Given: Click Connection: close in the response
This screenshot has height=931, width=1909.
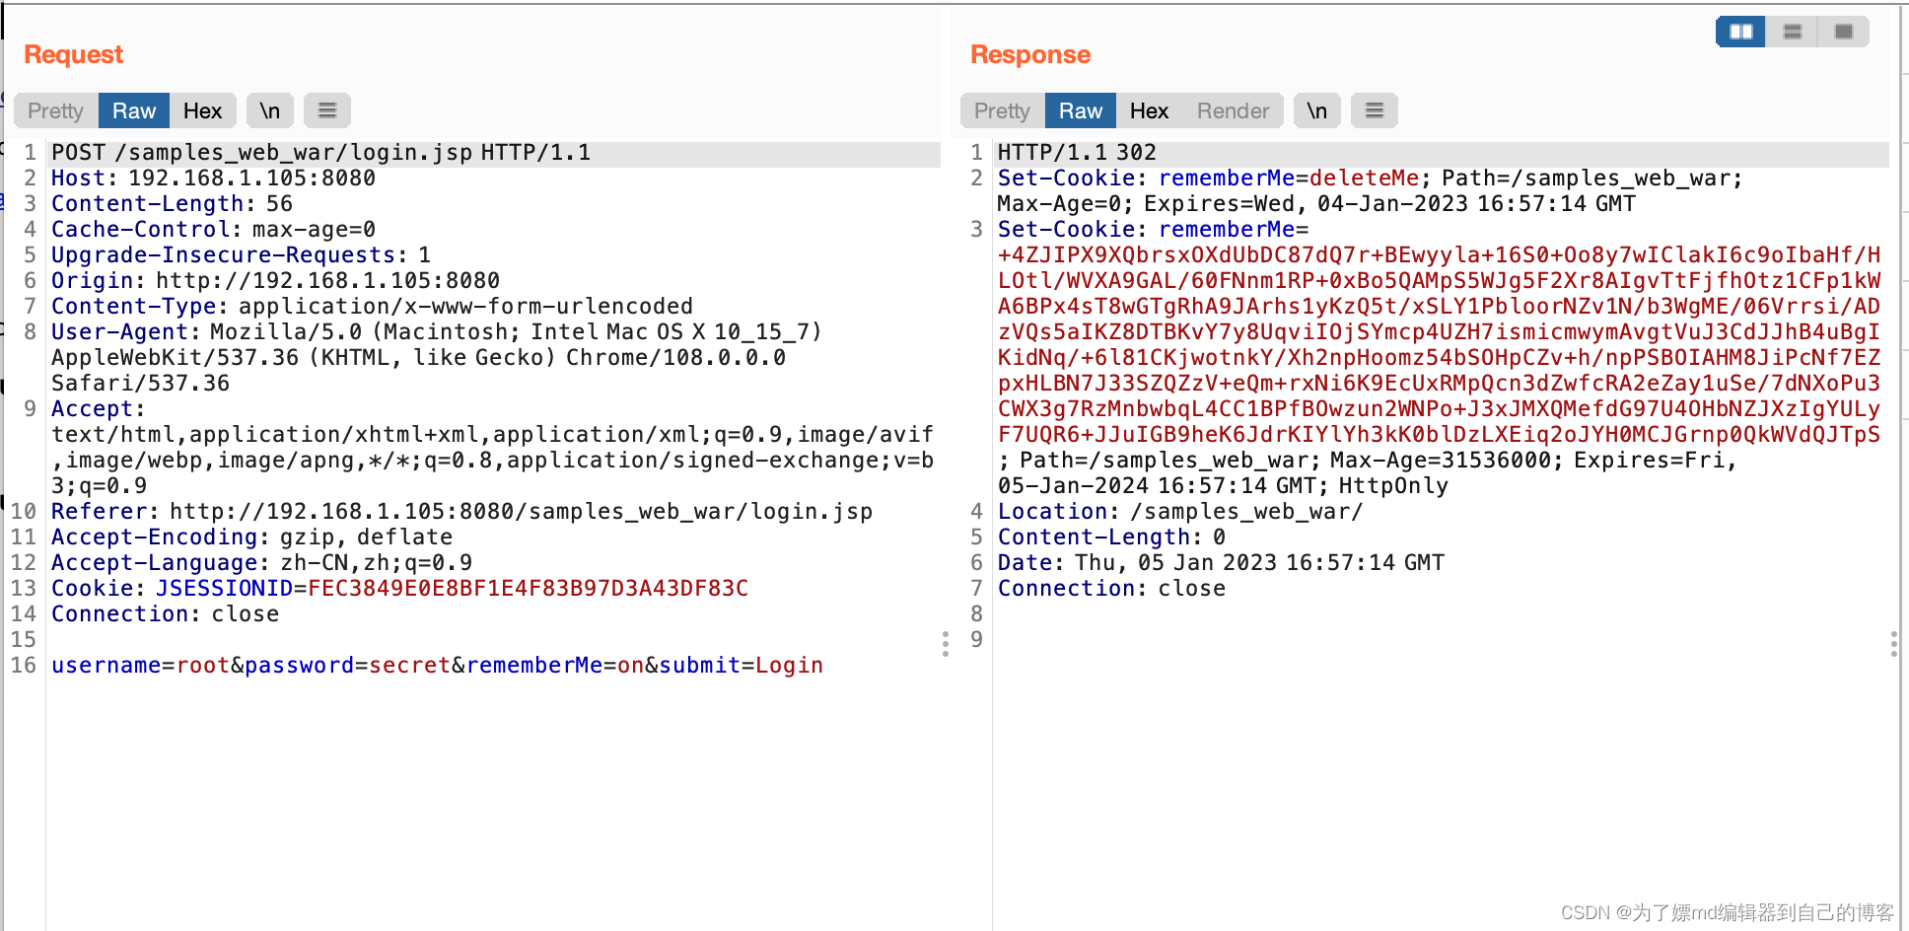Looking at the screenshot, I should 1111,589.
